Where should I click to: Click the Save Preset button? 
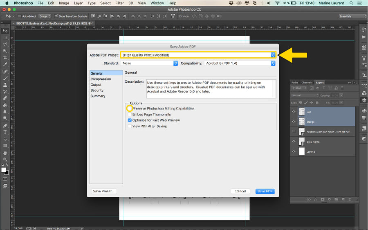point(103,191)
